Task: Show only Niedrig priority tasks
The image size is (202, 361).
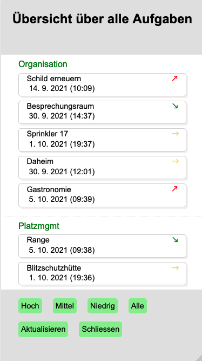Action: 103,306
